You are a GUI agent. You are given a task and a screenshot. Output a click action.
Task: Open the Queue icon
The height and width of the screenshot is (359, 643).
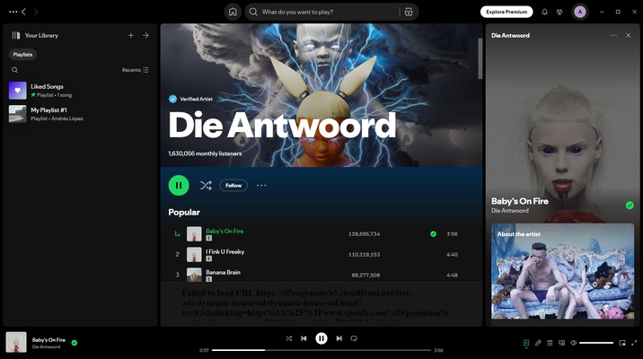tap(550, 343)
